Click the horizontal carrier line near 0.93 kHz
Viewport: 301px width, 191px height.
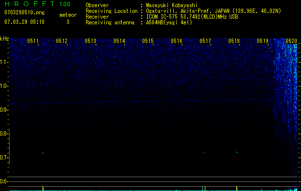pyautogui.click(x=142, y=102)
